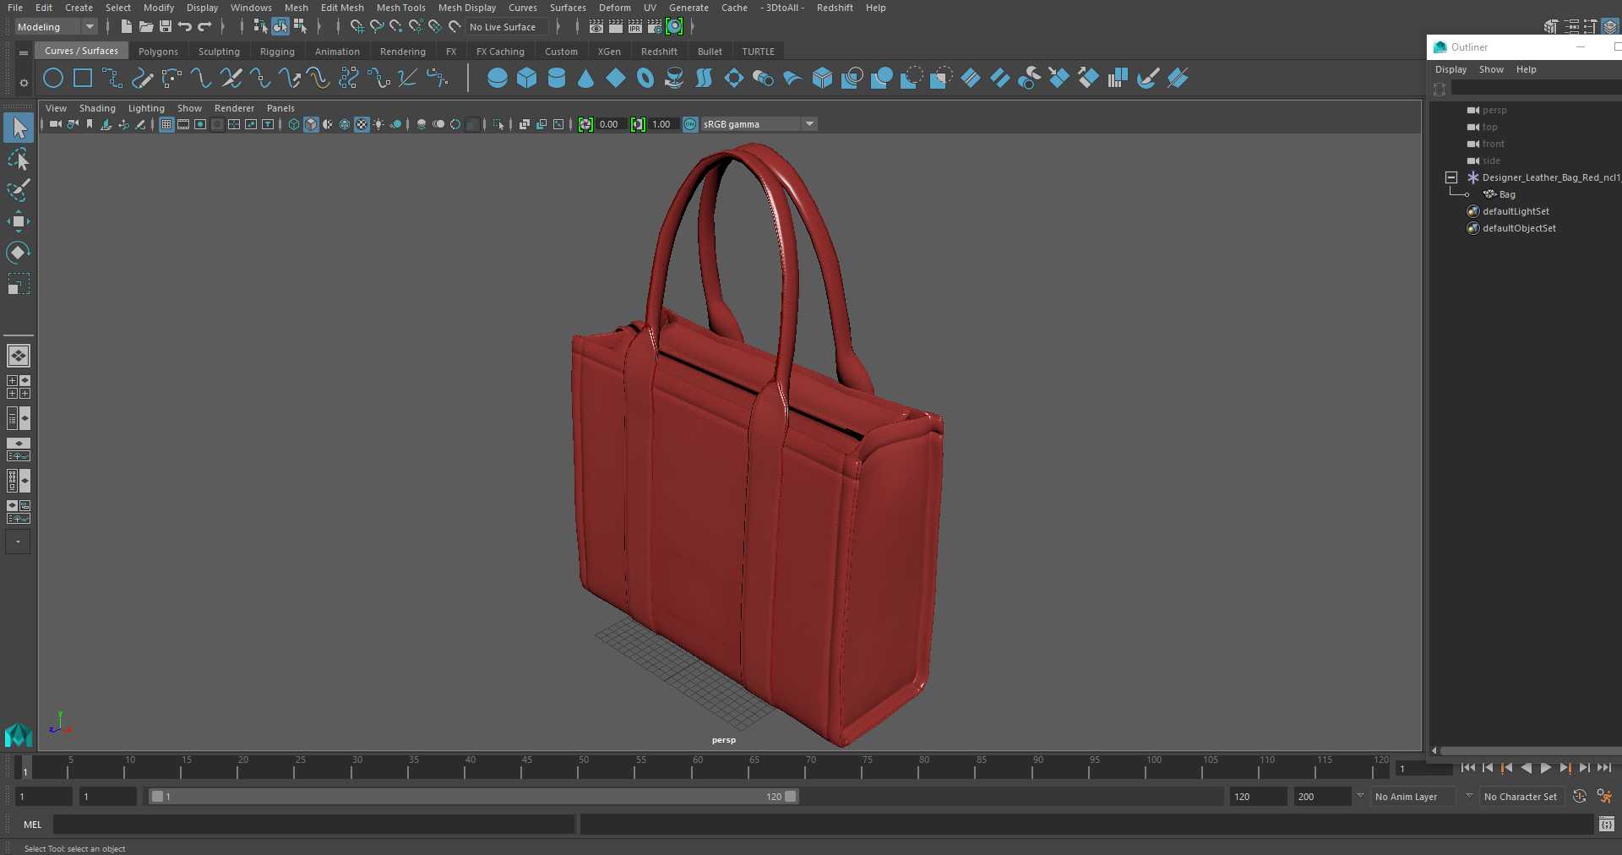Toggle smooth shade all in viewport
This screenshot has height=855, width=1622.
pyautogui.click(x=311, y=124)
